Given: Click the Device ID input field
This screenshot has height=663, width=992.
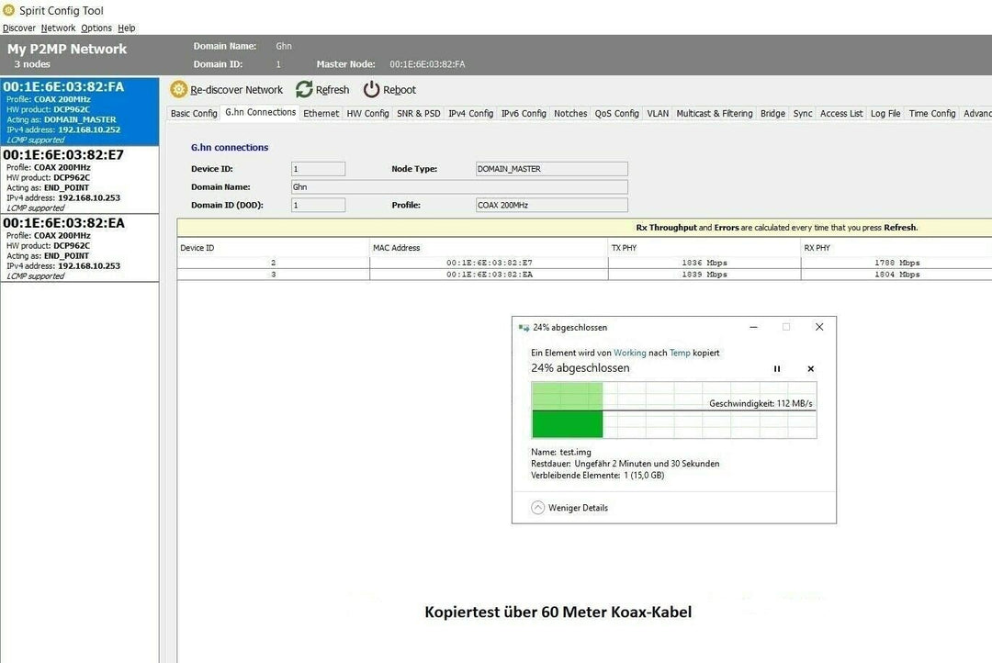Looking at the screenshot, I should [318, 169].
